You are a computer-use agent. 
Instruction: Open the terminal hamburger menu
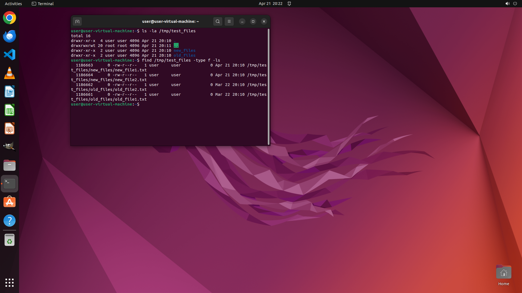coord(229,21)
